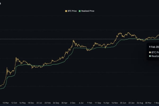Click the 26 Sep date label
The height and width of the screenshot is (106, 159).
tap(56, 103)
